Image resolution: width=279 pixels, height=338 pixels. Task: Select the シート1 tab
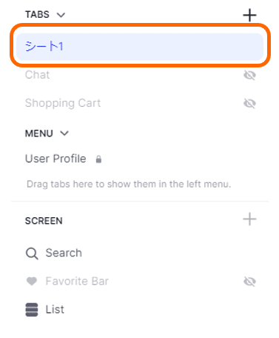(x=140, y=47)
